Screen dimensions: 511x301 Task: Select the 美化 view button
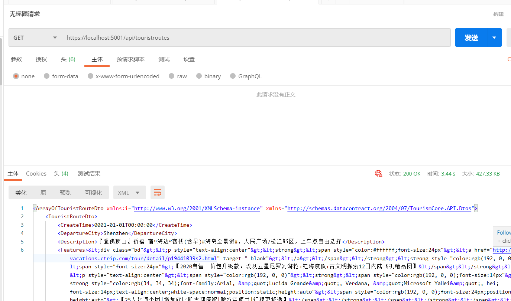[x=21, y=193]
